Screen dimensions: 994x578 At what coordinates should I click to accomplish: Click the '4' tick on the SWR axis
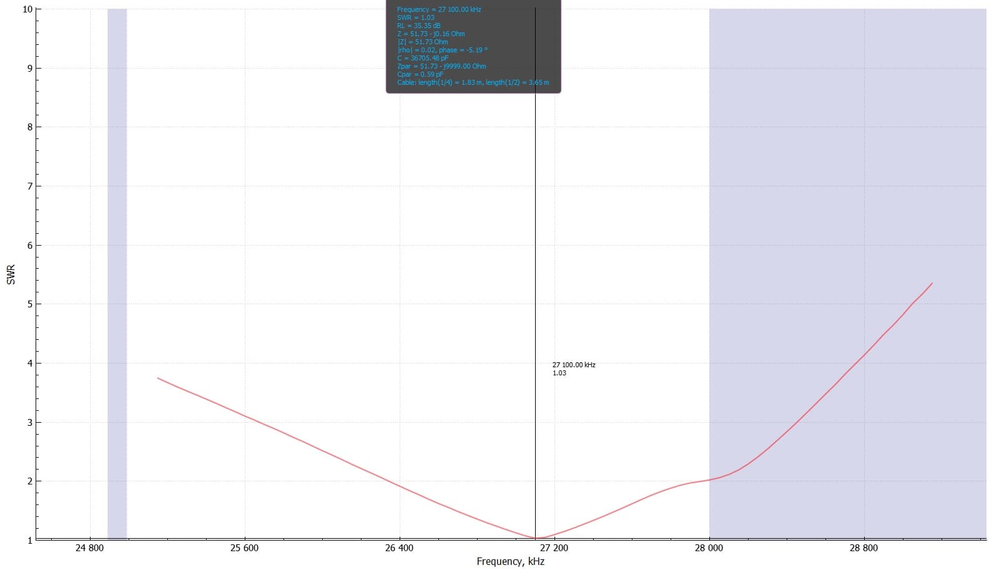[30, 364]
